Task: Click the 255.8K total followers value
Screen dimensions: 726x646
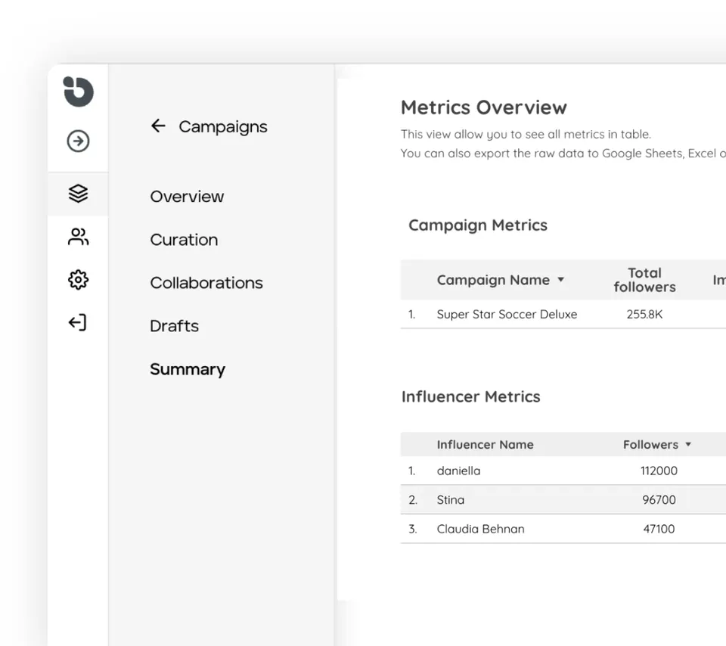Action: click(644, 314)
